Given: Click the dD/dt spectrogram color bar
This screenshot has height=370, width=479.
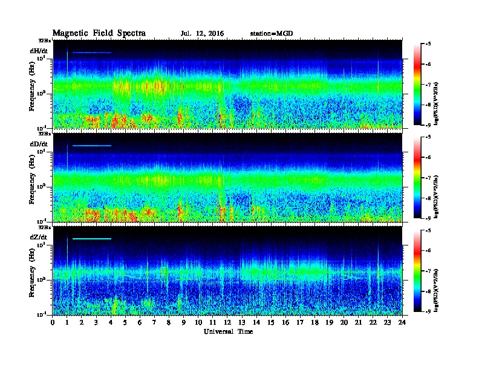Looking at the screenshot, I should pos(417,178).
